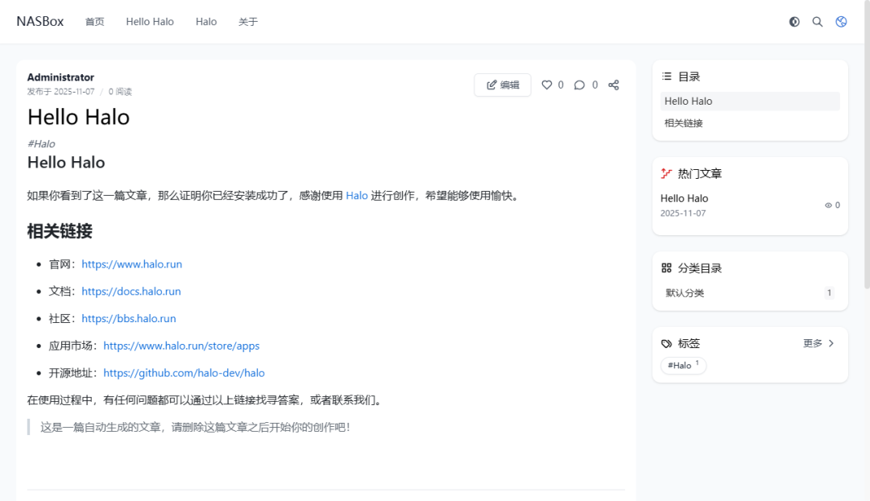The height and width of the screenshot is (501, 870).
Task: Open the GitHub halo-dev/halo link
Action: [184, 373]
